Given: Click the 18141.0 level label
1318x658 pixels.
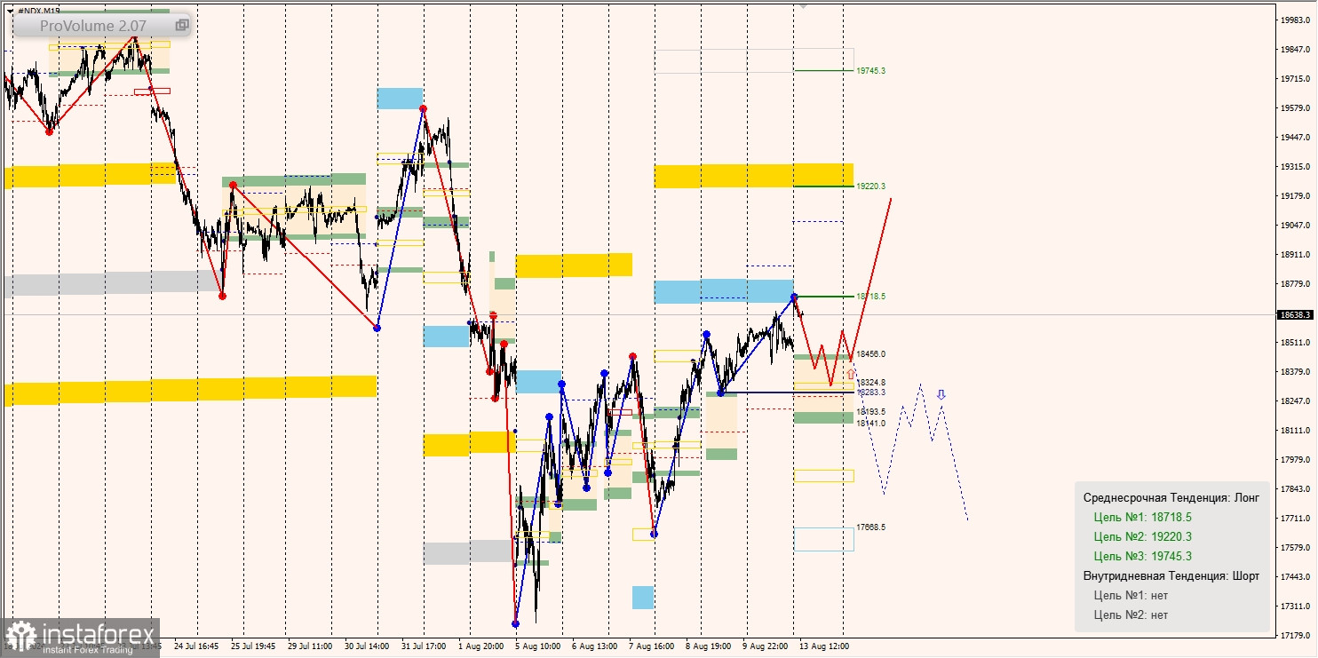Looking at the screenshot, I should (870, 424).
